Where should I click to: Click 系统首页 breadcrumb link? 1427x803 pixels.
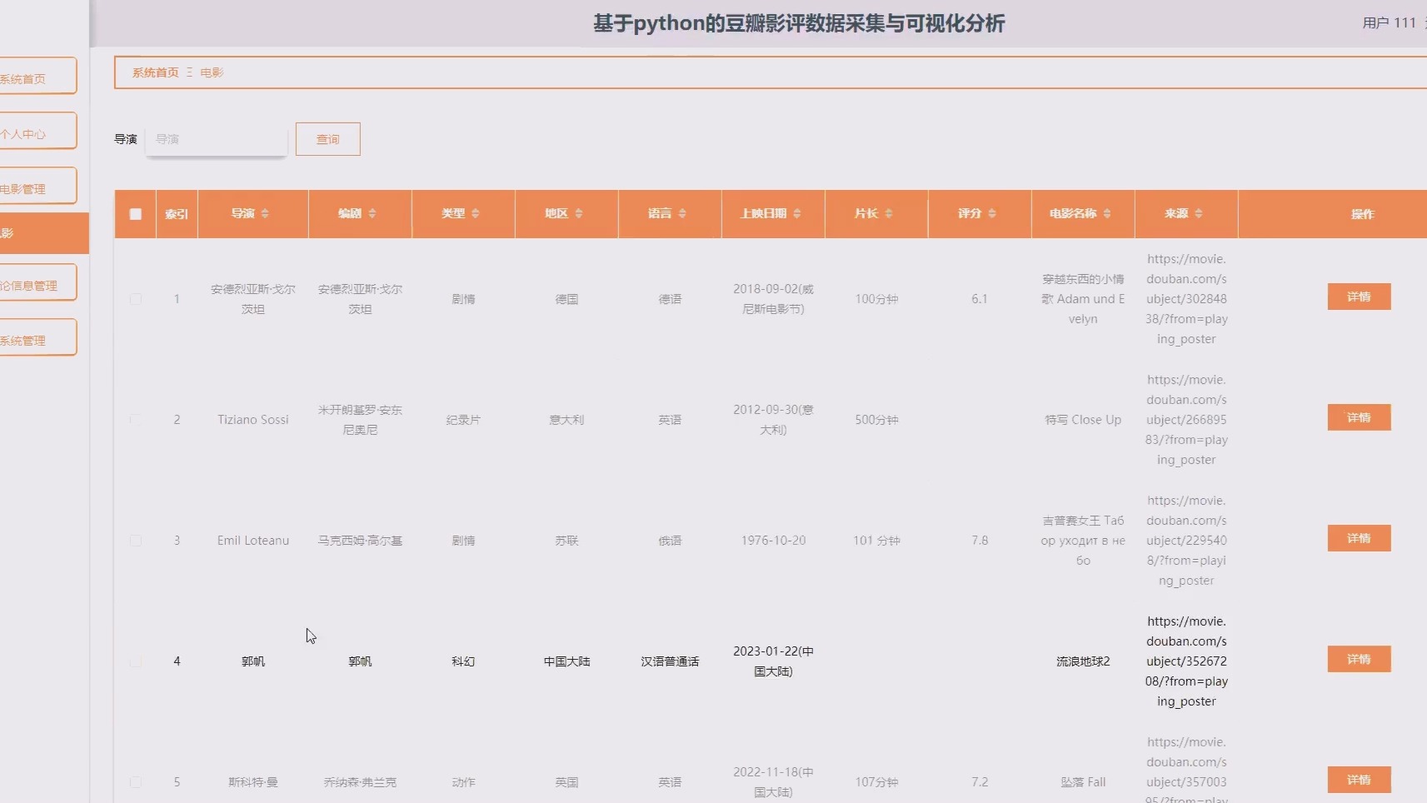click(155, 72)
